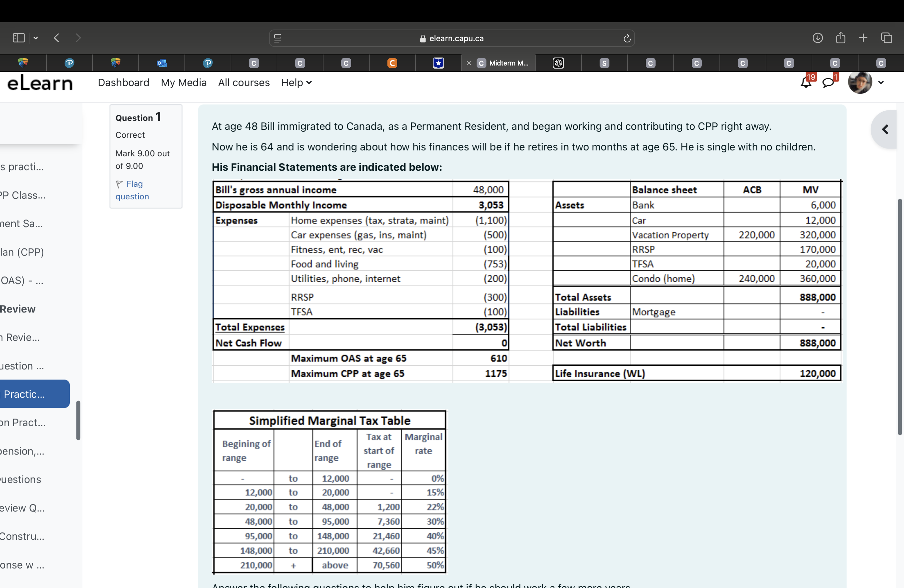Switch to the orange C tab
The height and width of the screenshot is (588, 904).
point(392,63)
